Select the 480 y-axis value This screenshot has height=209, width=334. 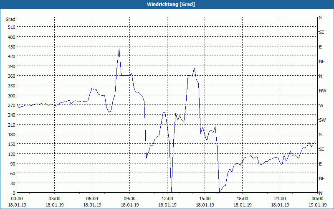point(12,37)
